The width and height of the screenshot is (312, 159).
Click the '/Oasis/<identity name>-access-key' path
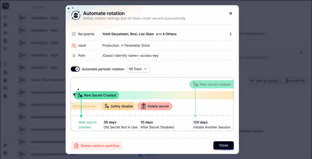[130, 56]
